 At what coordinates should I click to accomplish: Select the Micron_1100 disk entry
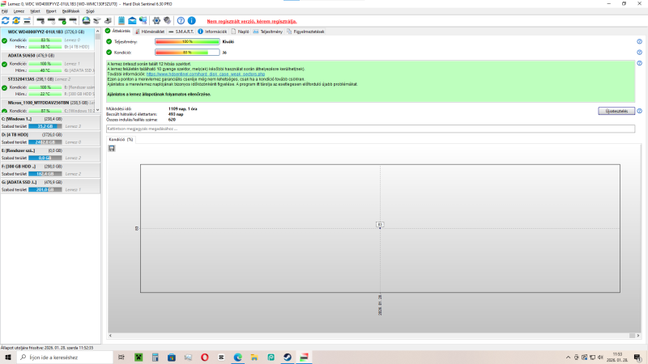(x=48, y=106)
